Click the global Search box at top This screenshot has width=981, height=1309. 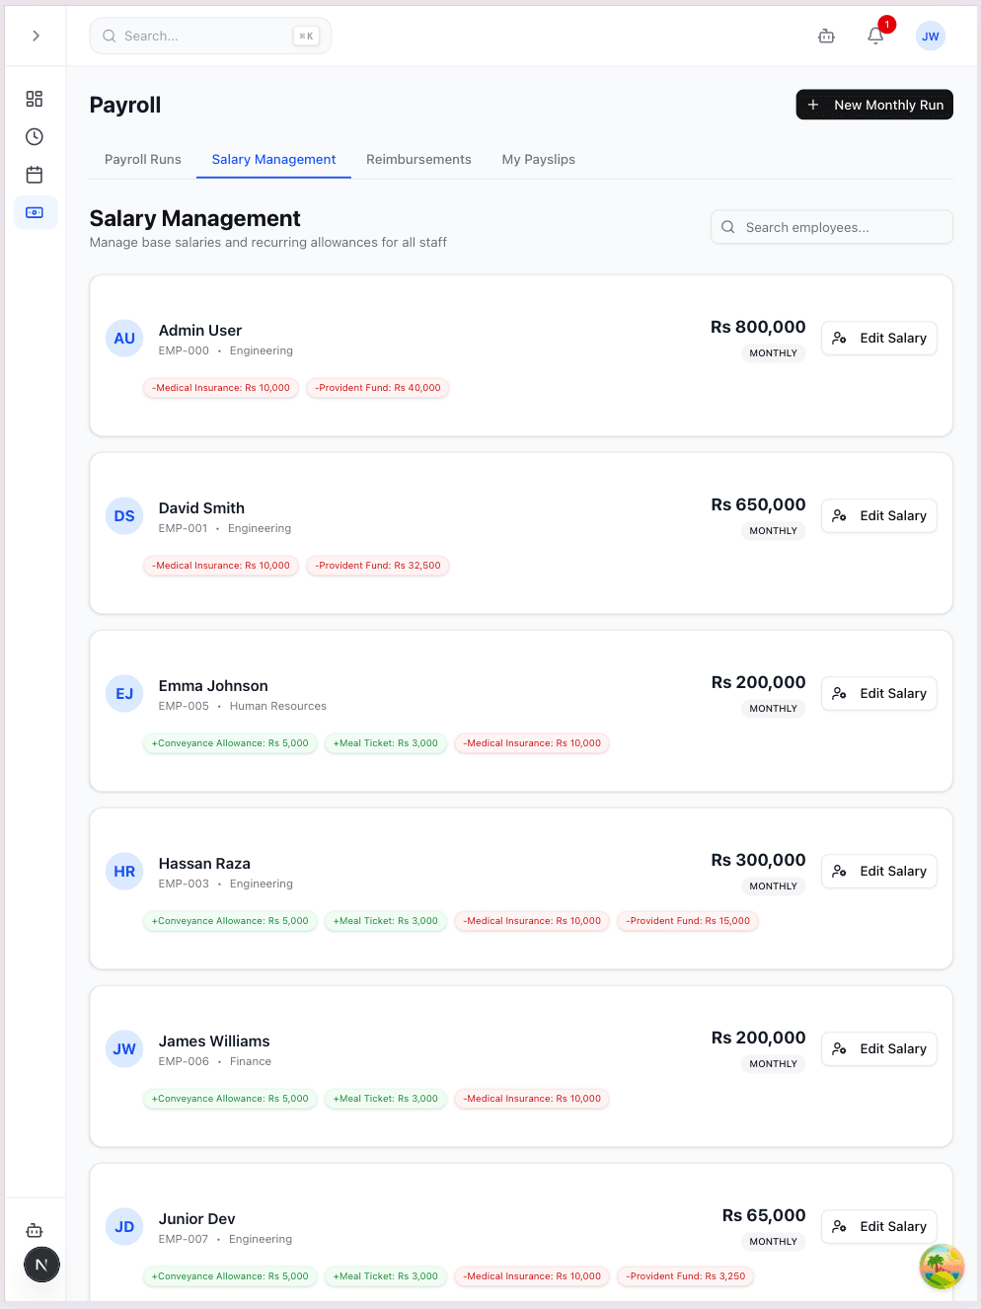point(209,36)
